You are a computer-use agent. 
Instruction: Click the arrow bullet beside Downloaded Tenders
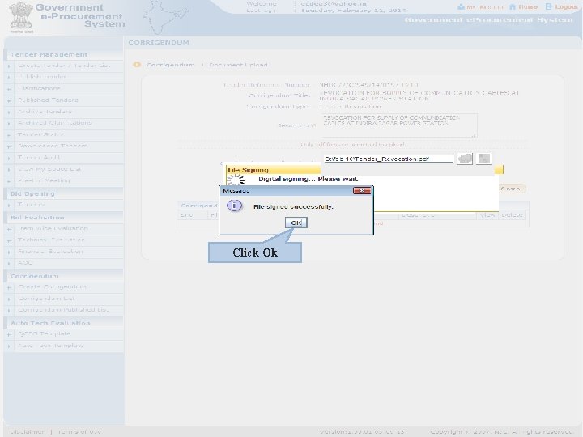(9, 146)
